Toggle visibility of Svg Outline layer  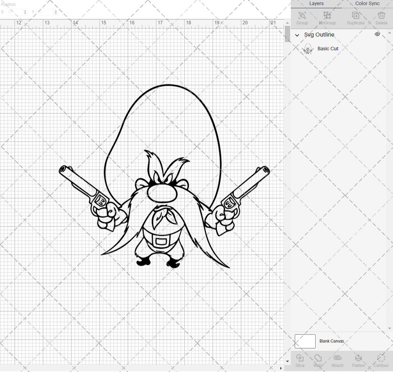[377, 34]
